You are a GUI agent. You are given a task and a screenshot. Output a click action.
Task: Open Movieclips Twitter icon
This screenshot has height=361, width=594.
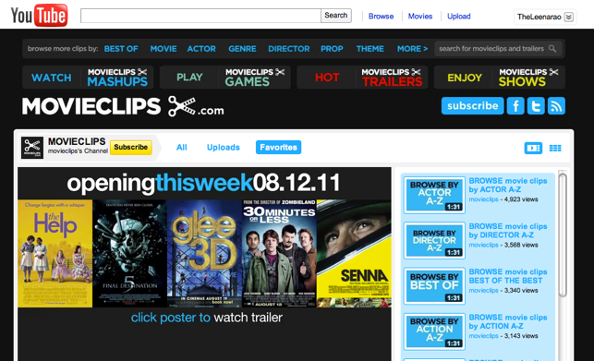click(536, 105)
